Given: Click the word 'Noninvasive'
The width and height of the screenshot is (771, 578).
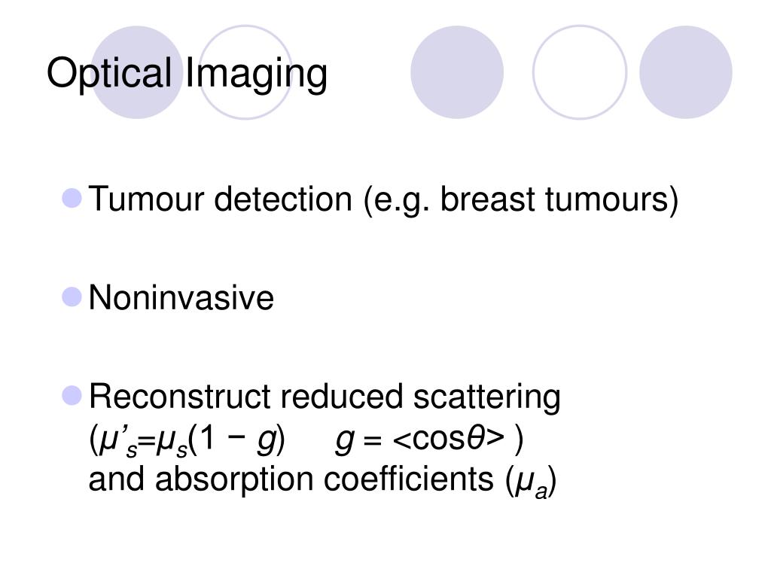Looking at the screenshot, I should tap(181, 297).
